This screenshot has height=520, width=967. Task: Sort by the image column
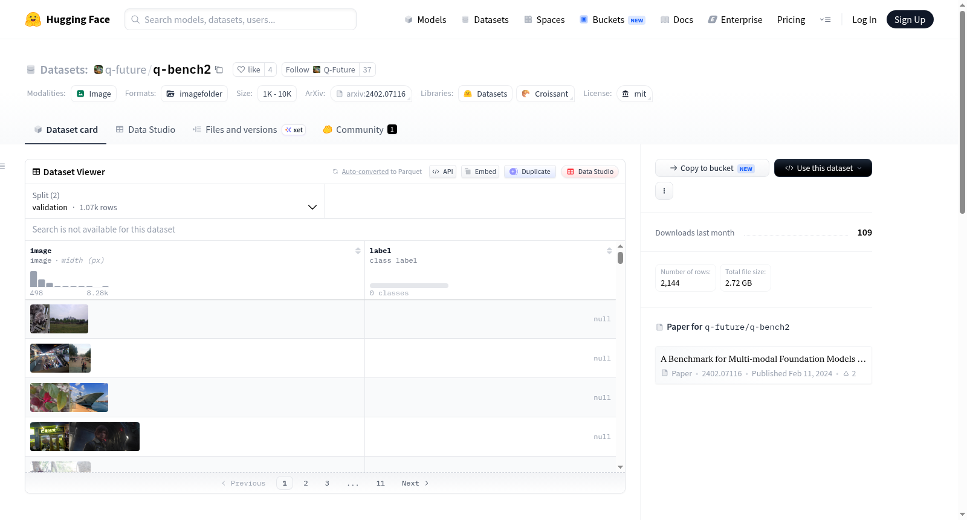(358, 251)
